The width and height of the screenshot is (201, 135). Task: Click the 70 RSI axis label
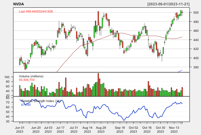[8, 103]
